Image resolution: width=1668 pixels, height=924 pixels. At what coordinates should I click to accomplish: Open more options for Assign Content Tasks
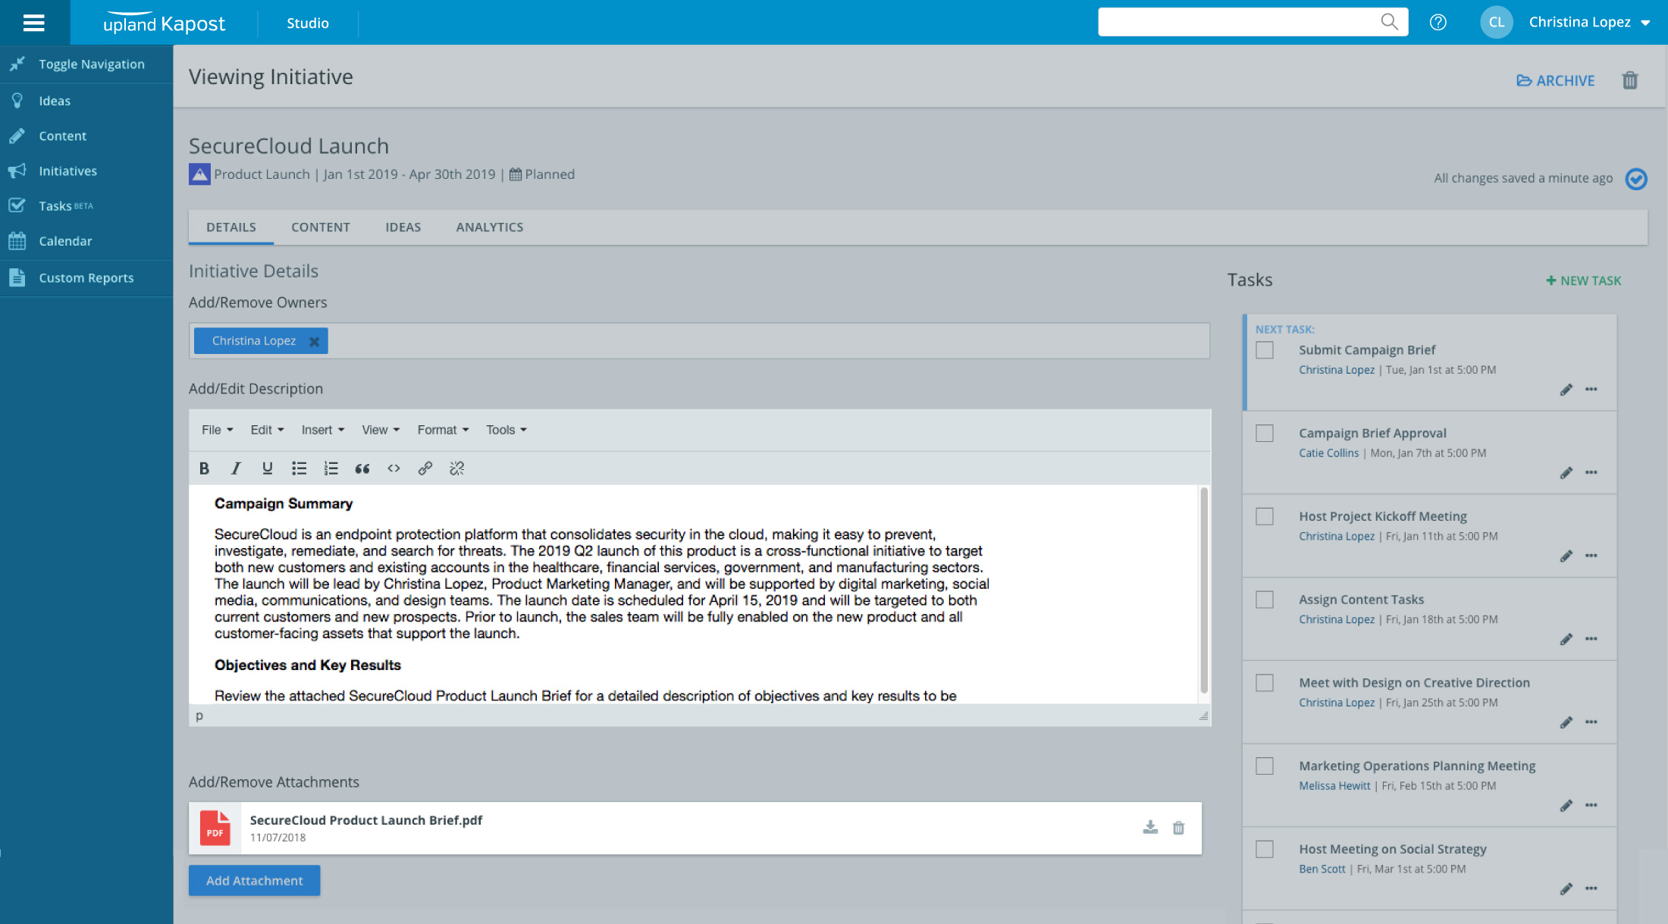(x=1591, y=639)
